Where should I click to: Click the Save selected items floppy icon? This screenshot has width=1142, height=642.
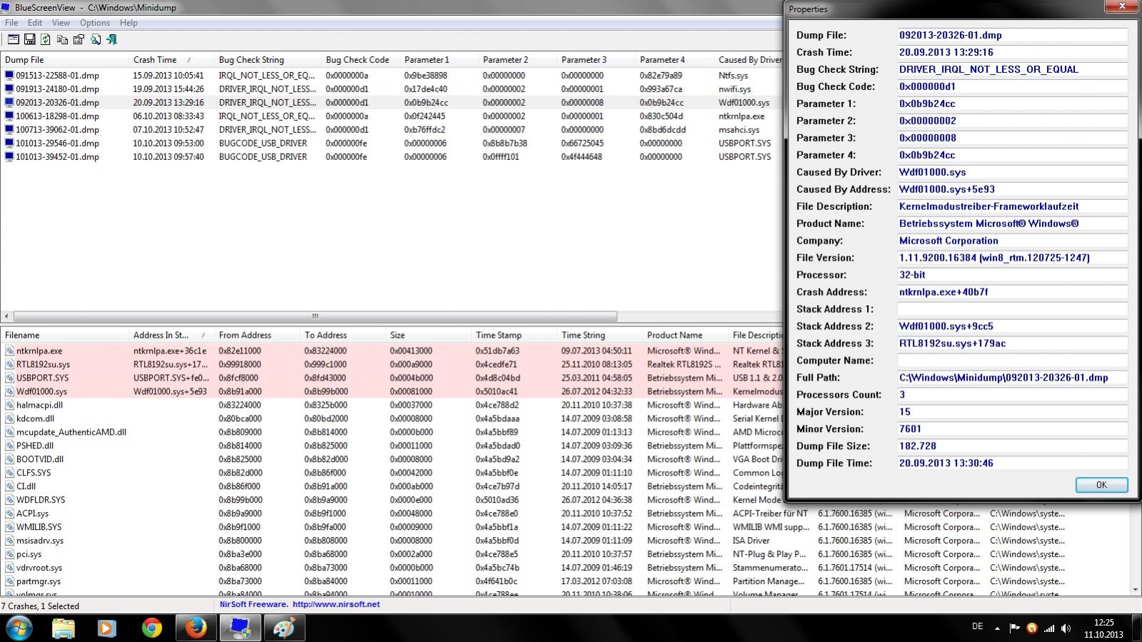tap(30, 39)
